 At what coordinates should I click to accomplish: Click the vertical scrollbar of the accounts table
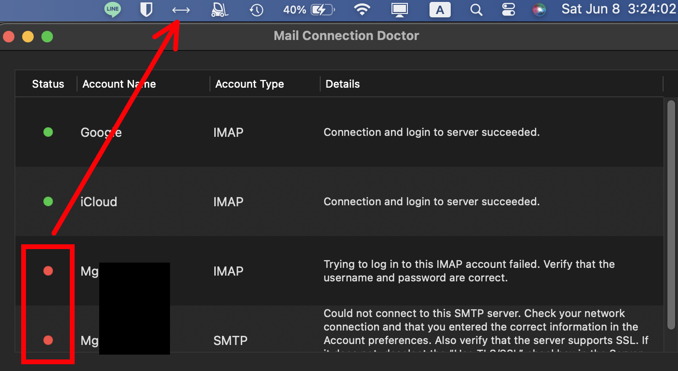[x=671, y=215]
